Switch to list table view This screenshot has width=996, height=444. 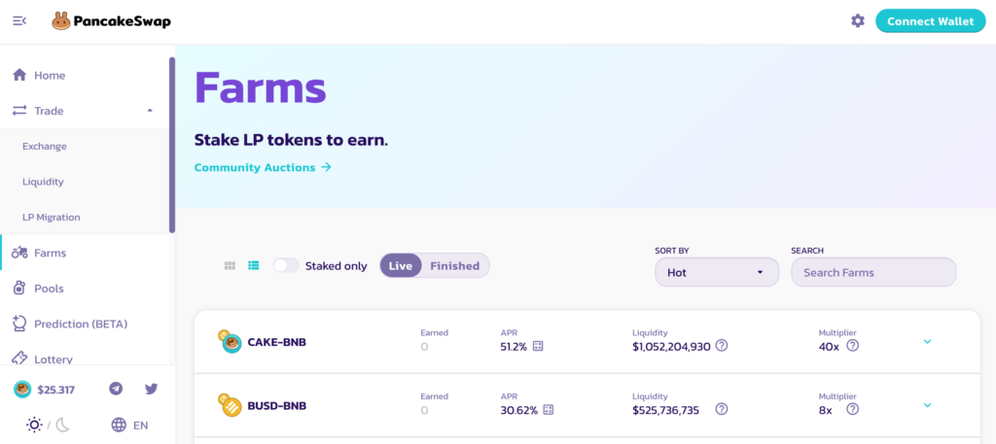(x=254, y=265)
